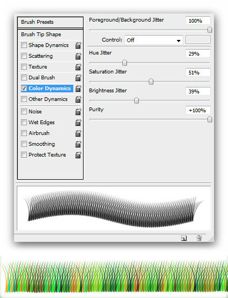The image size is (228, 298).
Task: Enable the Wet Edges checkbox
Action: [x=24, y=122]
